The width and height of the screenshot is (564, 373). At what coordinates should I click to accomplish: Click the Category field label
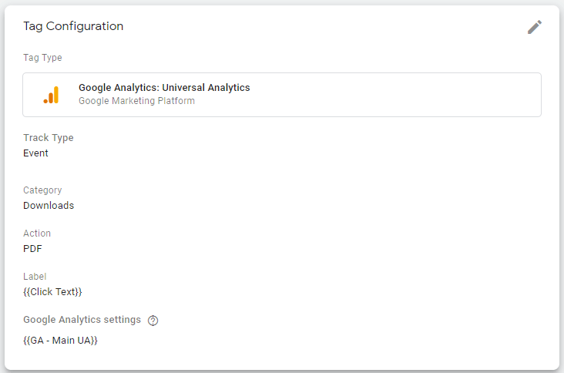click(x=42, y=190)
